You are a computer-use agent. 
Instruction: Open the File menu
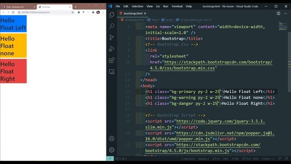click(x=118, y=6)
